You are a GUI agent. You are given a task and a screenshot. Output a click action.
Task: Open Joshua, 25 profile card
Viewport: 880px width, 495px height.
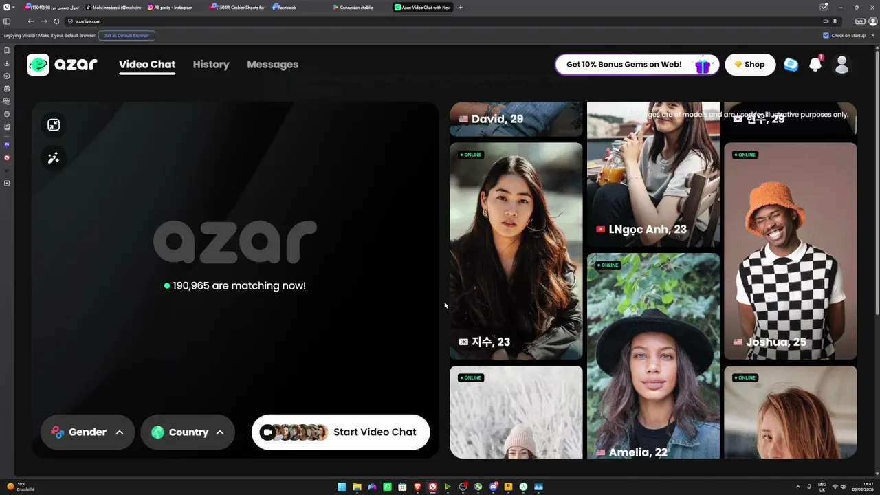(791, 251)
